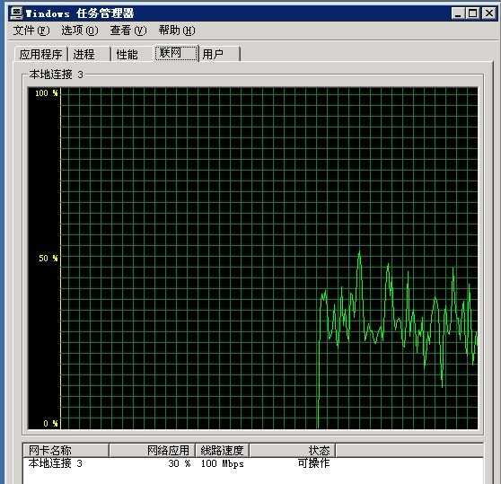Sort by 线路速度 column header
Image resolution: width=501 pixels, height=484 pixels.
tap(222, 451)
